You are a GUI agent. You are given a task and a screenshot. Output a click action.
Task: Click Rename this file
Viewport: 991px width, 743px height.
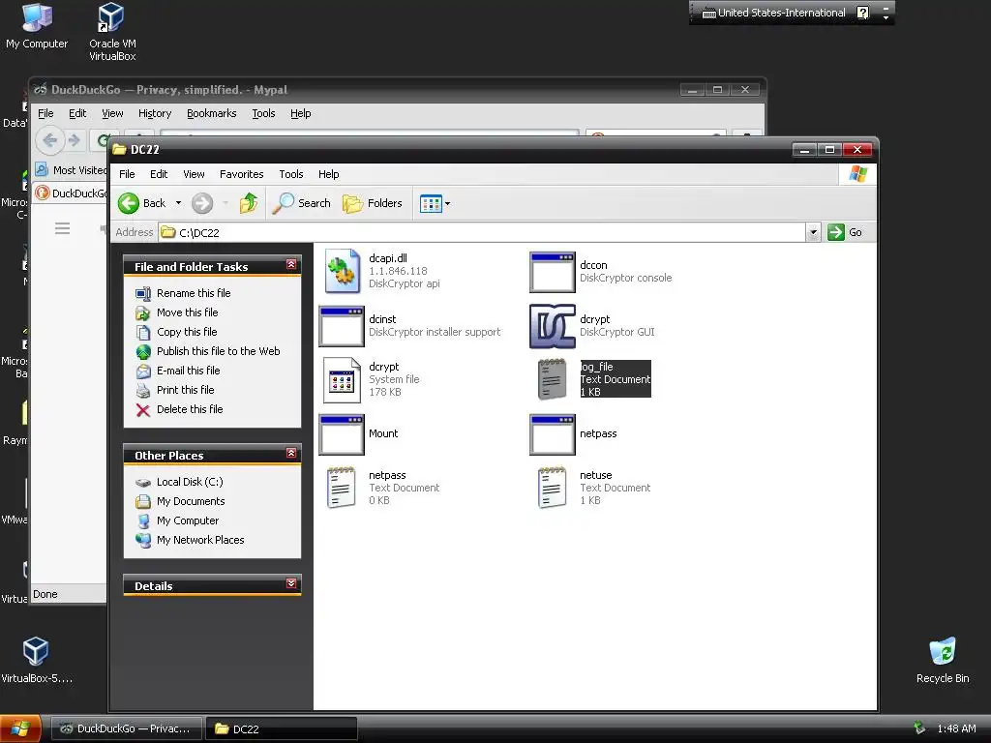pyautogui.click(x=194, y=293)
